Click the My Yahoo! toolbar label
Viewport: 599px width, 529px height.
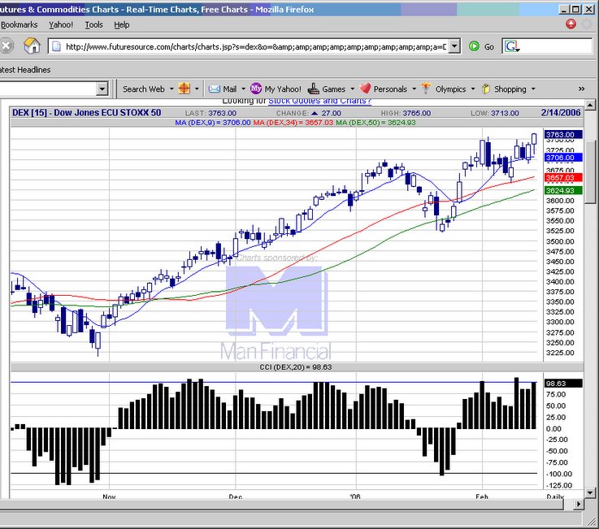283,89
